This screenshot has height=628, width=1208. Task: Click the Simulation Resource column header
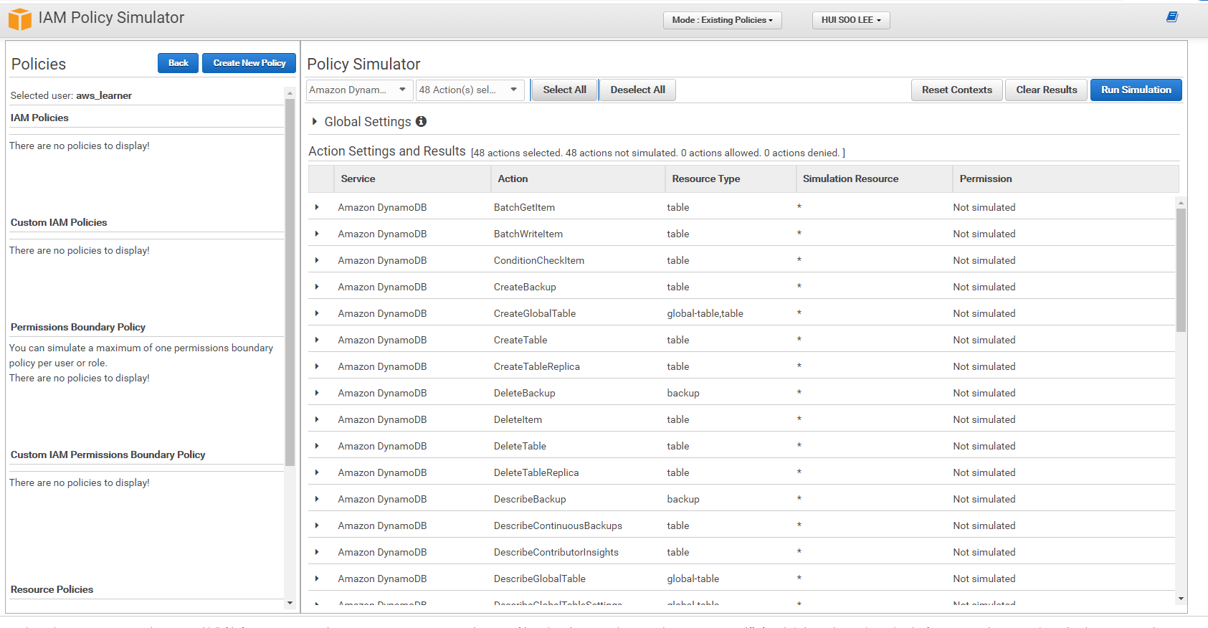[874, 179]
